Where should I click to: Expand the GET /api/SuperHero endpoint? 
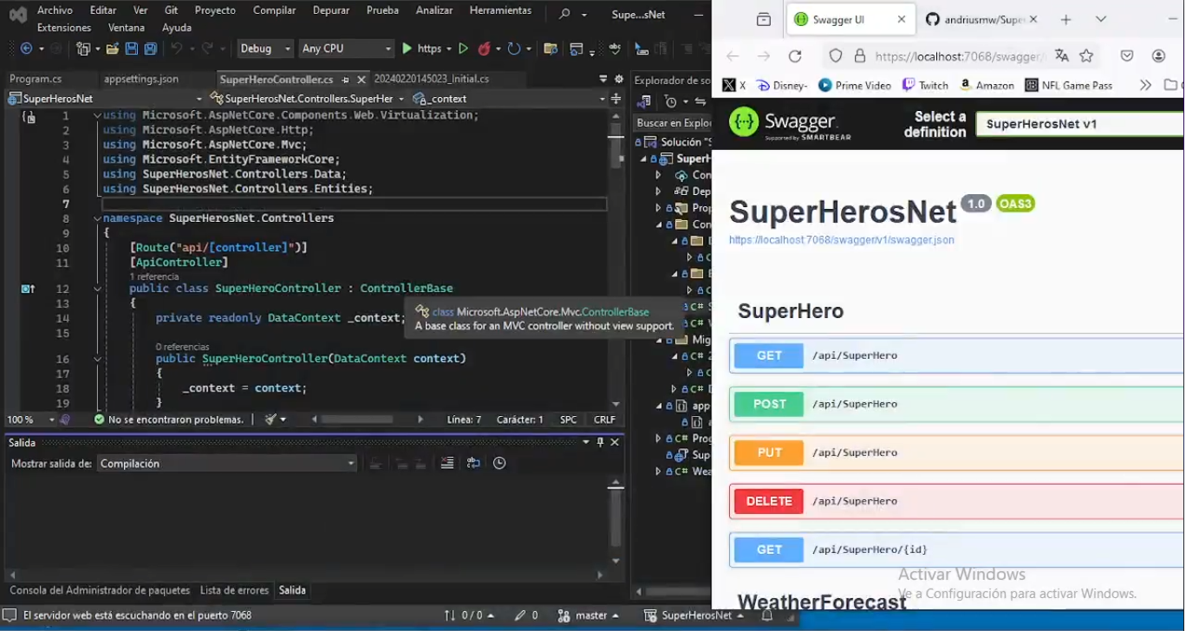957,355
